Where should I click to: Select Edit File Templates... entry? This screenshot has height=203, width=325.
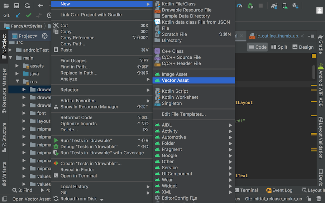(193, 114)
